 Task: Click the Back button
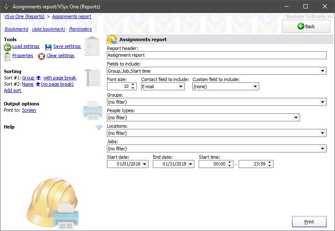click(x=306, y=26)
